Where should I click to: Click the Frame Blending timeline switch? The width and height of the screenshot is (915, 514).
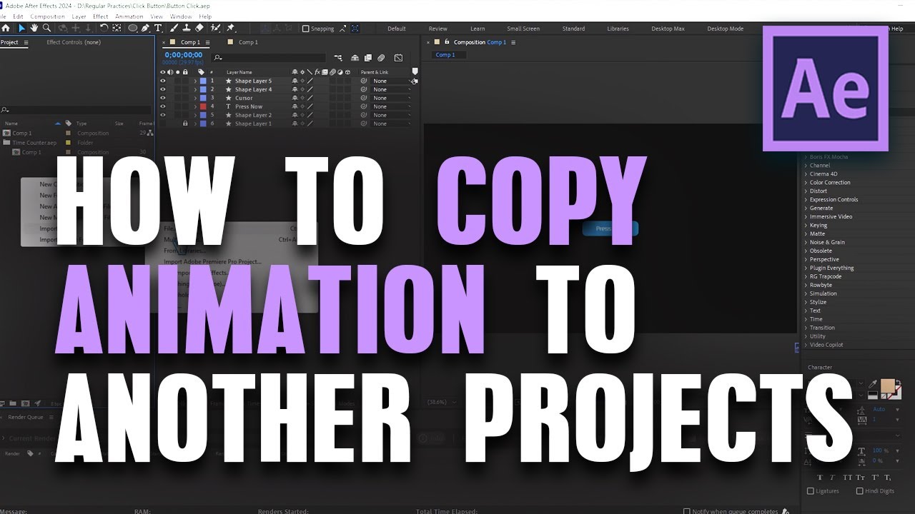pos(368,58)
